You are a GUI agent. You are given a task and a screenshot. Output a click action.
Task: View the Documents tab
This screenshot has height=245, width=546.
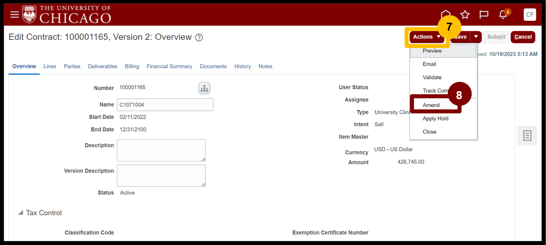[213, 66]
